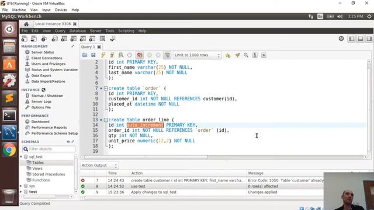The height and width of the screenshot is (210, 374).
Task: Expand the test schema
Action: (x=21, y=192)
